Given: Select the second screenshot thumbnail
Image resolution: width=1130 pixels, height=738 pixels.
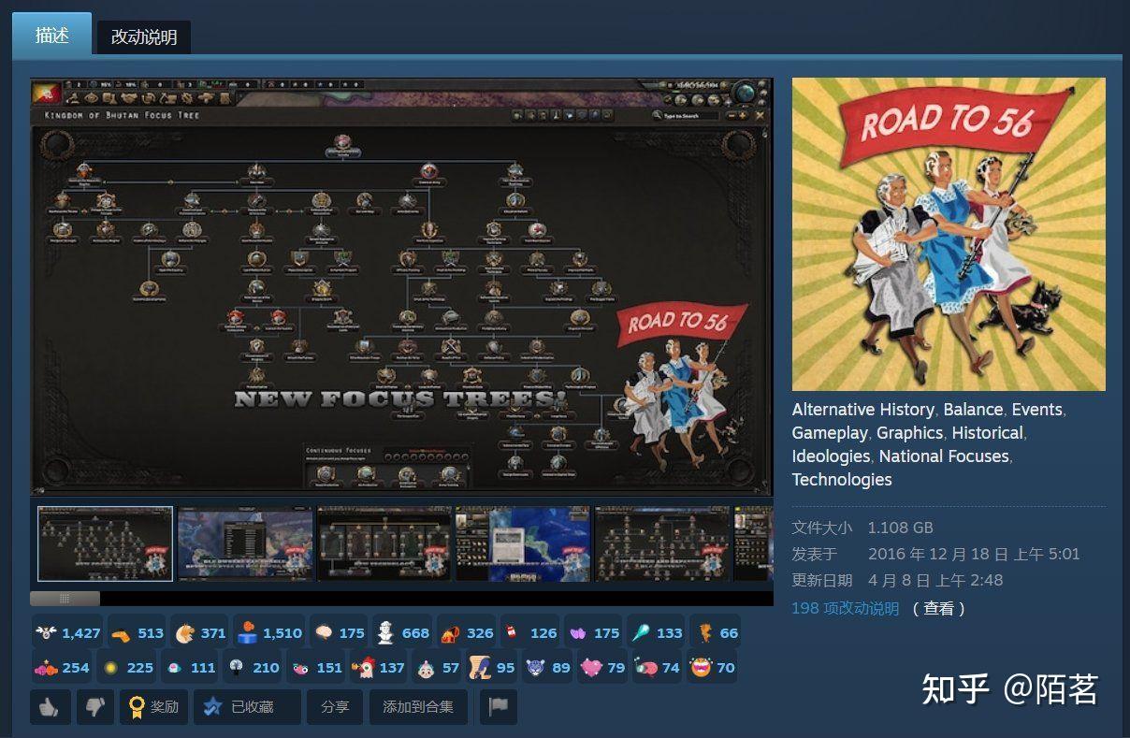Looking at the screenshot, I should 245,544.
